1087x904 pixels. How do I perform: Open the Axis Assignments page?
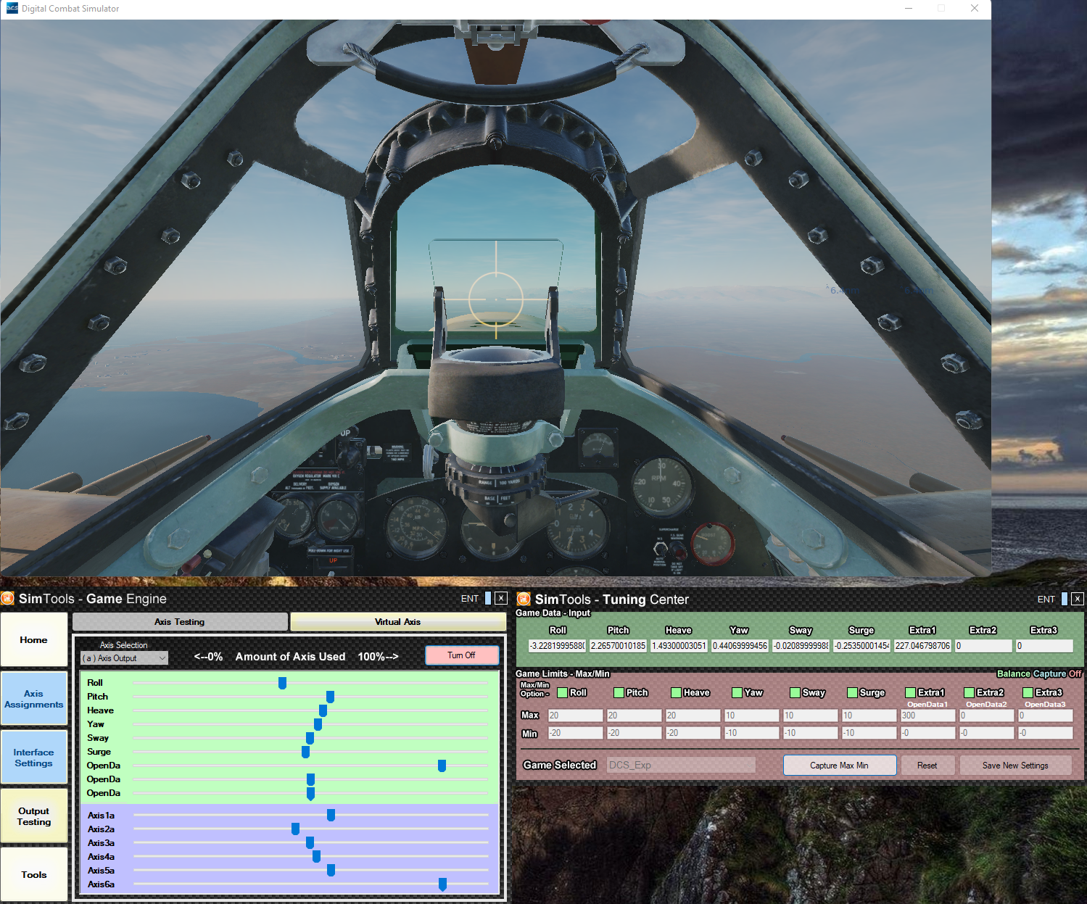pyautogui.click(x=34, y=699)
